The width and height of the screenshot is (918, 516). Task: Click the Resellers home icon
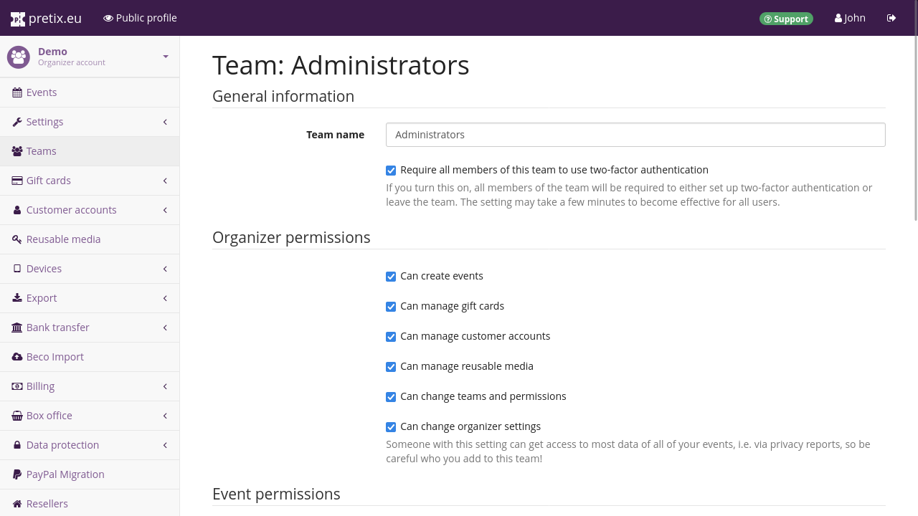pos(17,504)
